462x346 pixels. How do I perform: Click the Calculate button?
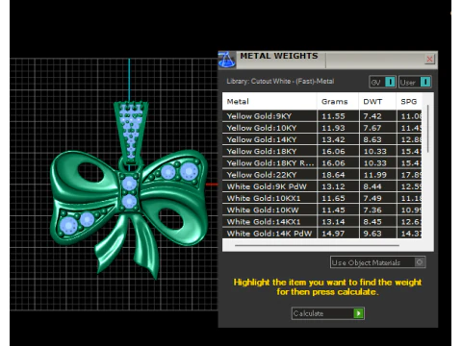(x=327, y=313)
